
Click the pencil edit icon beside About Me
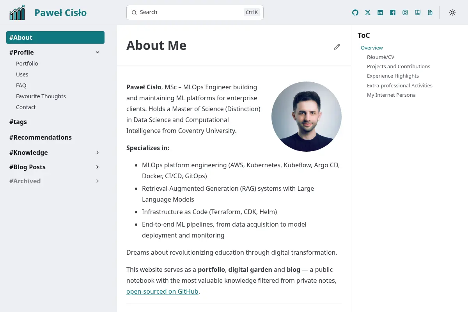[x=337, y=47]
